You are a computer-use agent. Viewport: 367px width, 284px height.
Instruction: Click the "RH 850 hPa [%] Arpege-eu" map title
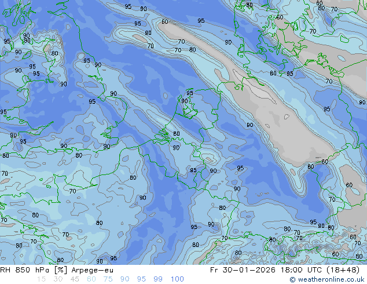tap(57, 270)
